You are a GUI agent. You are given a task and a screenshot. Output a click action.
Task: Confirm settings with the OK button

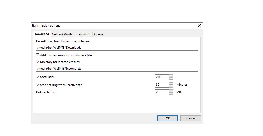pos(168,118)
